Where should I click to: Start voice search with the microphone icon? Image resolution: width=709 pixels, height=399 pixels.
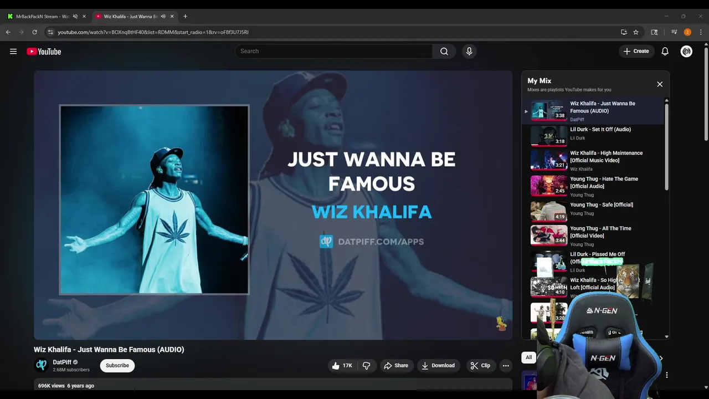(469, 52)
